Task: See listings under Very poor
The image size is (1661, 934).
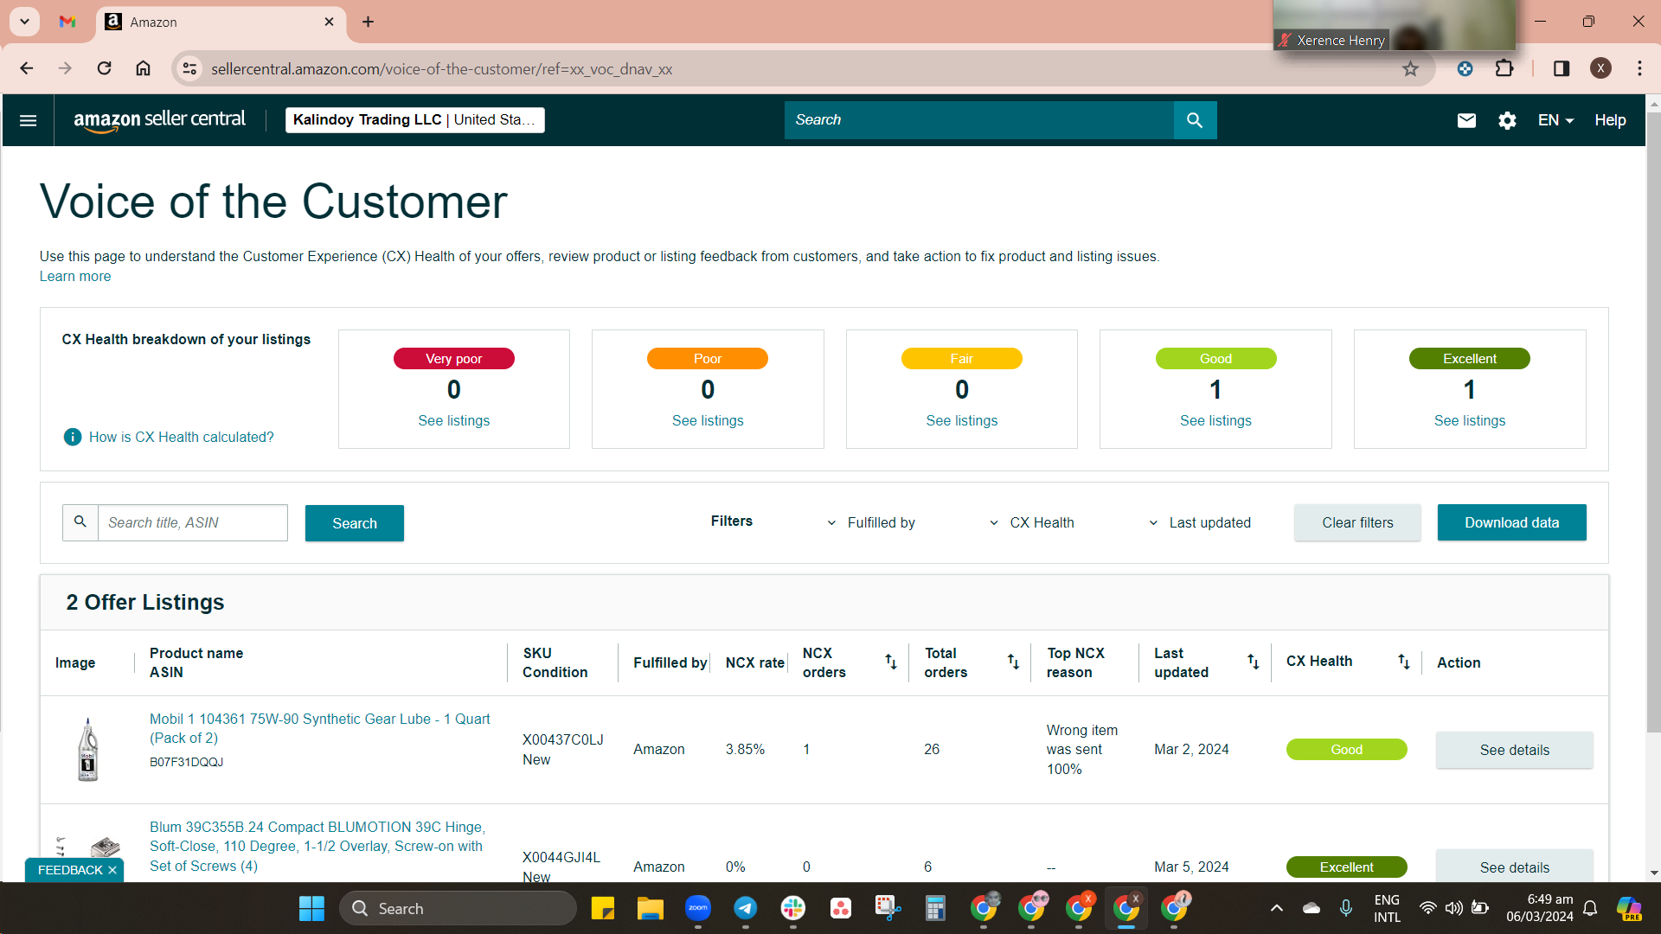Action: click(x=453, y=420)
